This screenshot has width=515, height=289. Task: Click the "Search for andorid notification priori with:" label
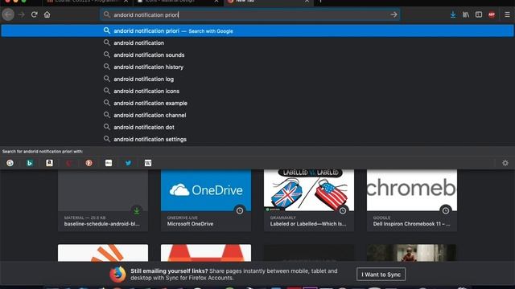tap(43, 152)
